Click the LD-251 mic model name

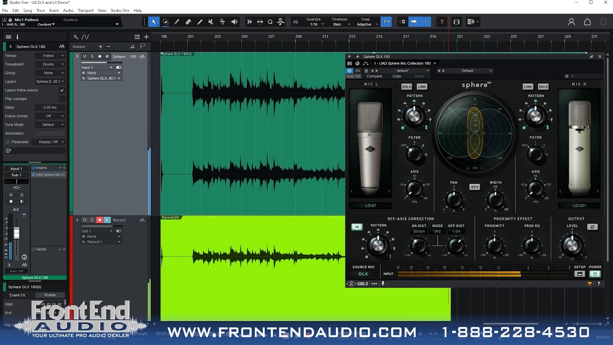(x=579, y=206)
